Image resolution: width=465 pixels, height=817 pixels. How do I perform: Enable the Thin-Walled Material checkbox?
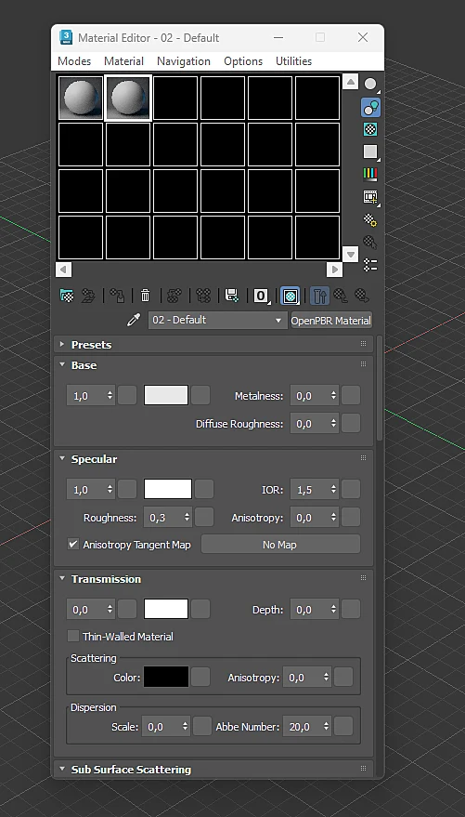pyautogui.click(x=73, y=636)
